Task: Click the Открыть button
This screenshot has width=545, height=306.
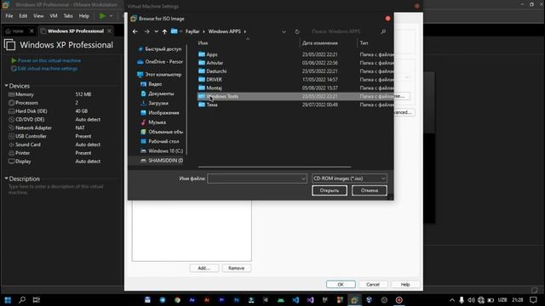Action: pyautogui.click(x=330, y=190)
